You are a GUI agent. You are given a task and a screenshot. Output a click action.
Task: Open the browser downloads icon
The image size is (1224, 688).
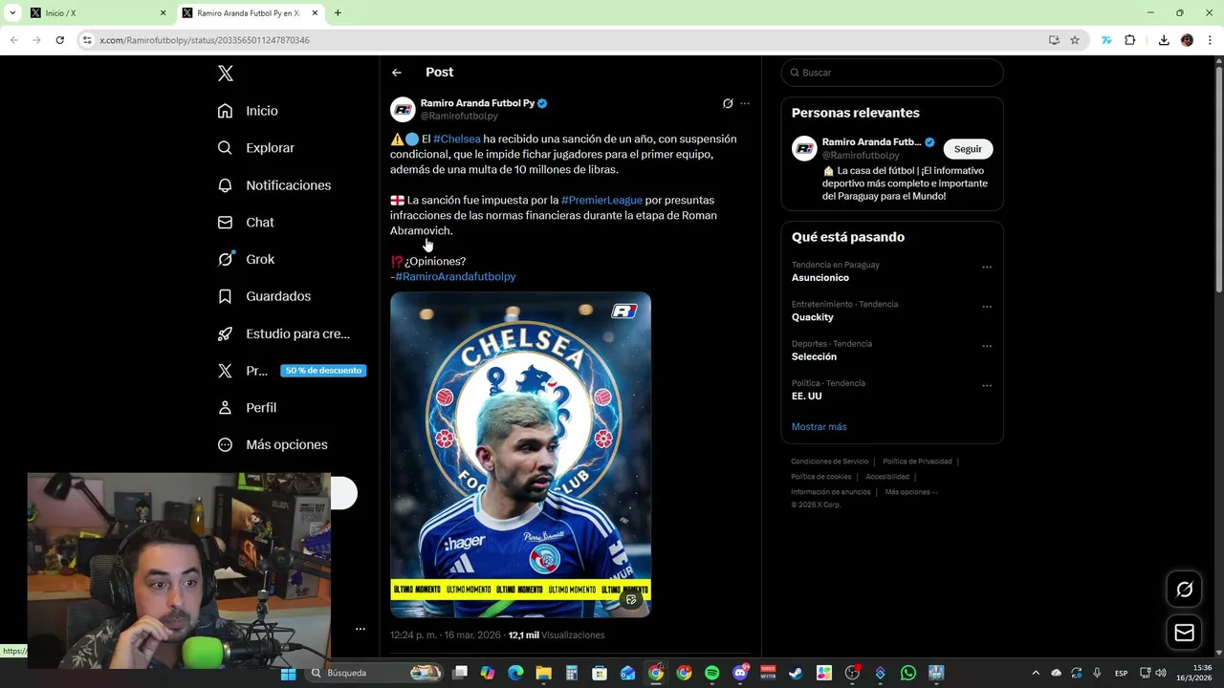coord(1164,40)
